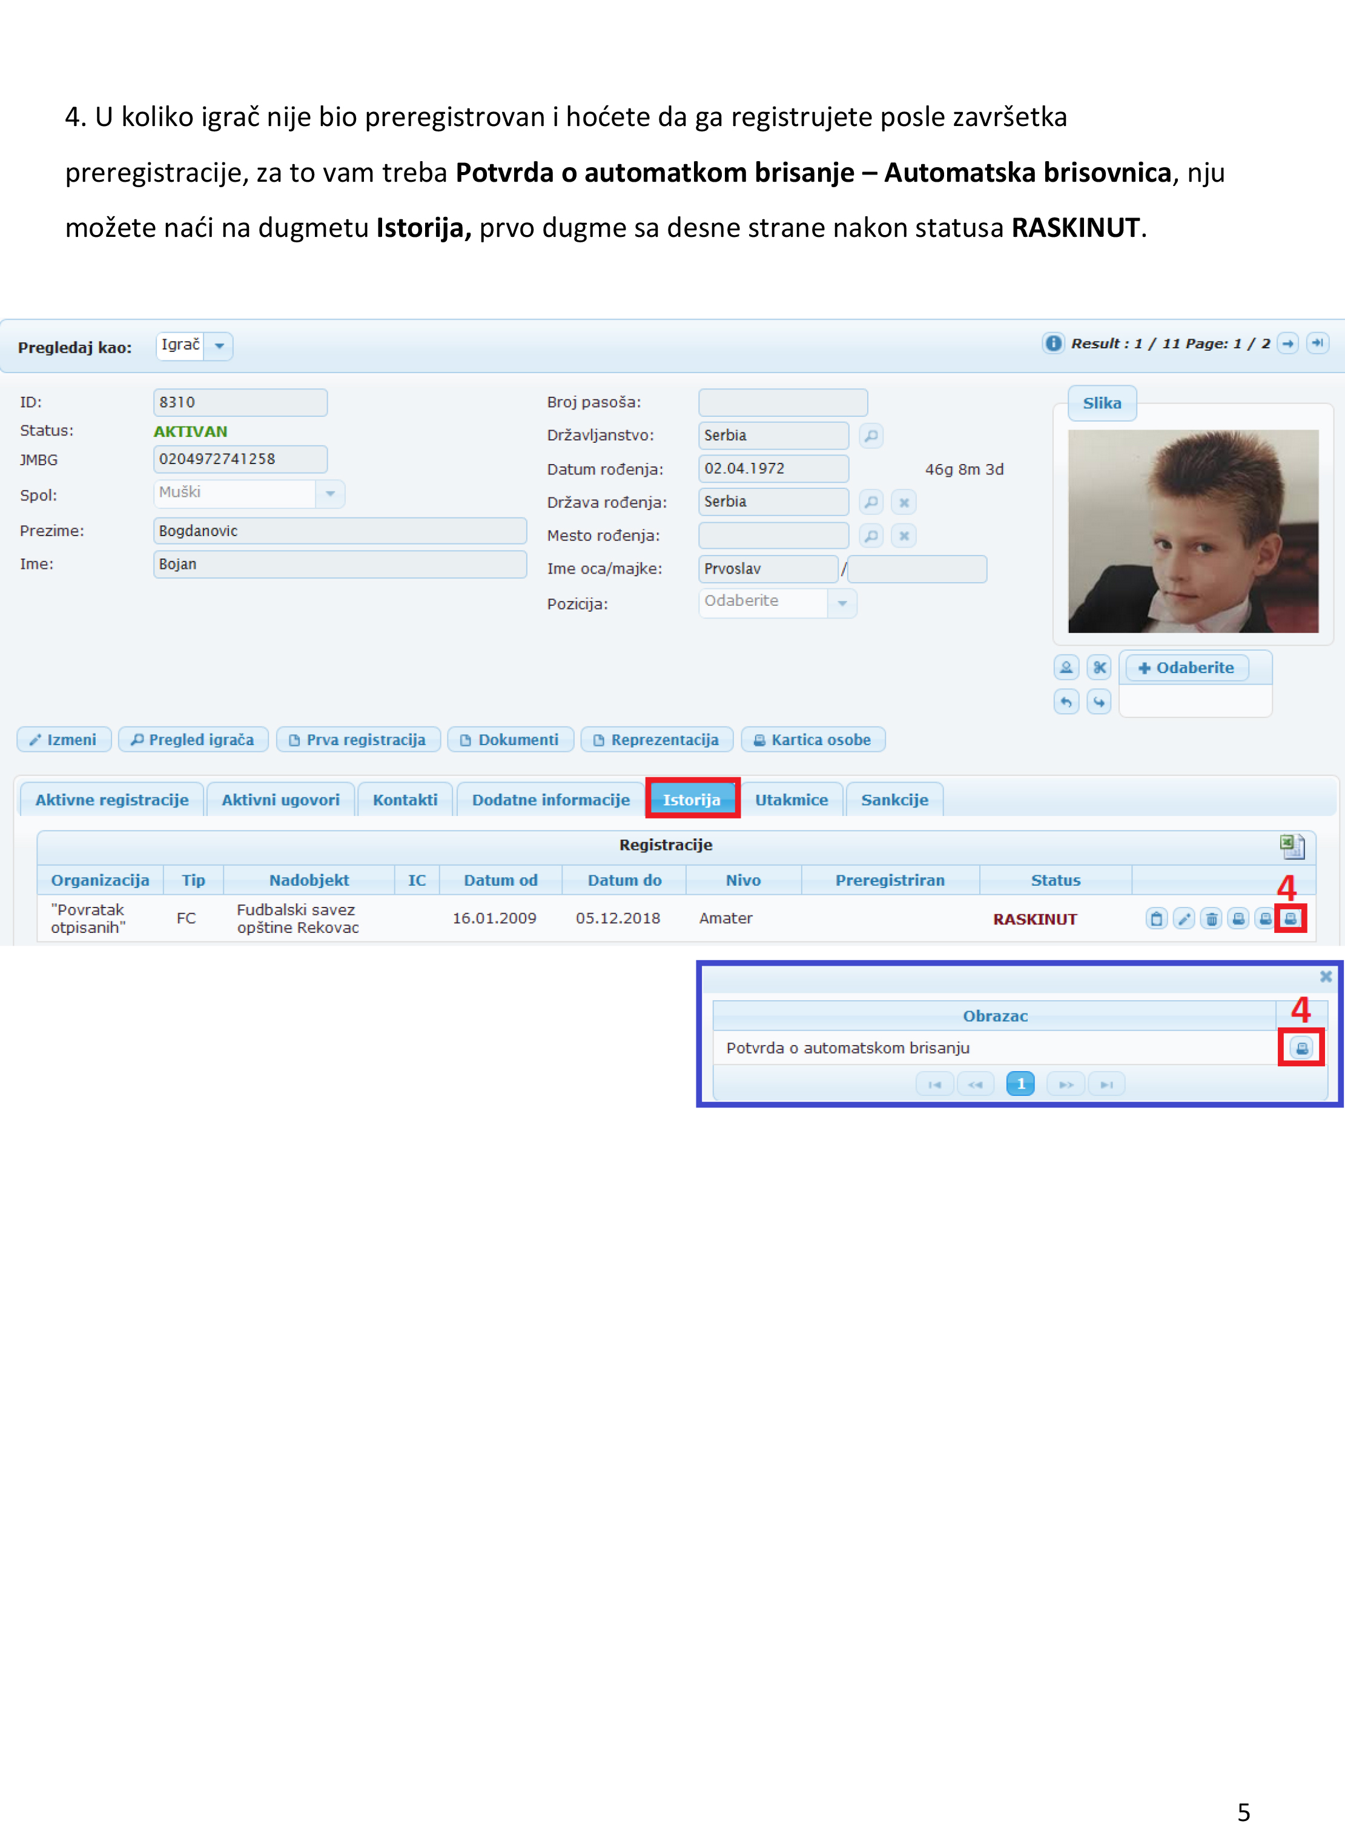Click the Prezime input field
The image size is (1345, 1835).
[340, 531]
